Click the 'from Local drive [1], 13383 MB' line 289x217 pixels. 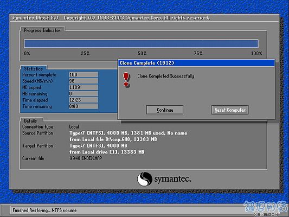pyautogui.click(x=107, y=152)
